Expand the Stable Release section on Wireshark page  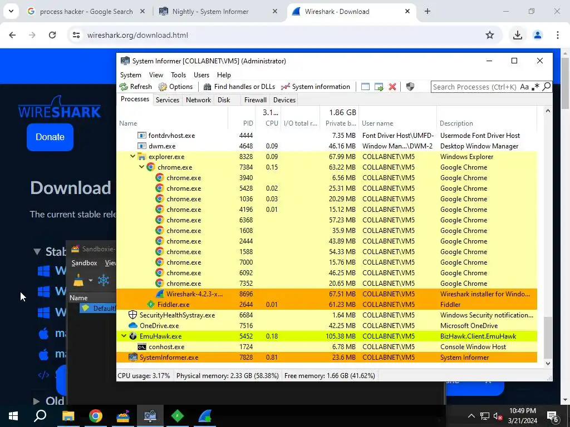point(37,251)
